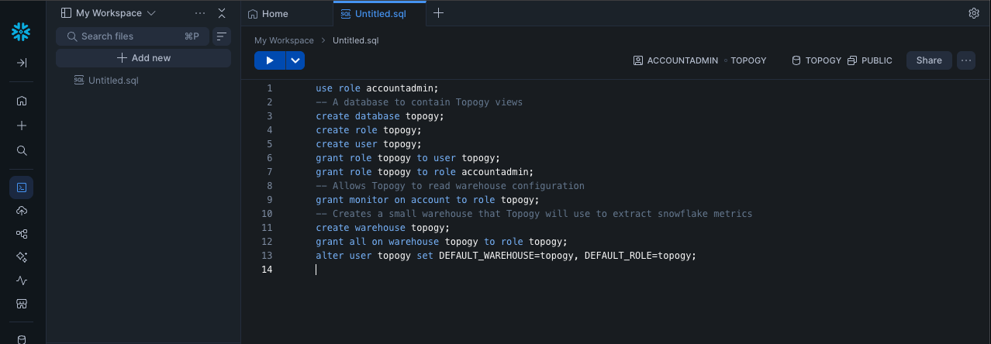Click line 'create role topogy;'
The width and height of the screenshot is (991, 344).
[x=368, y=130]
